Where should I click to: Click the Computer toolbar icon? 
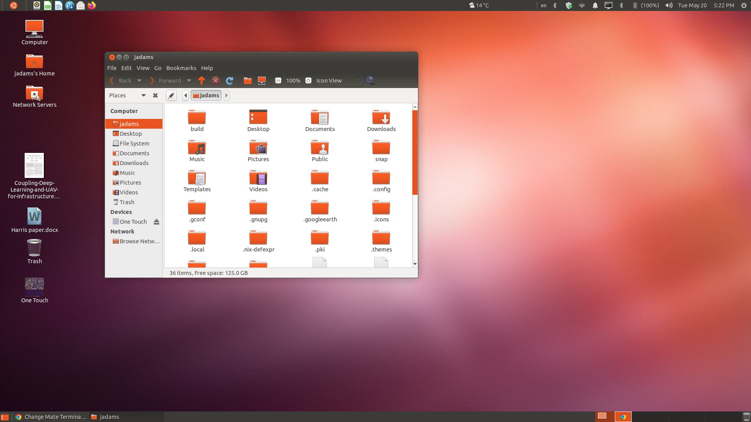[262, 81]
